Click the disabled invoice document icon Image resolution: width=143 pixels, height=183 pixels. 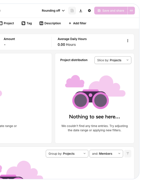click(x=72, y=11)
